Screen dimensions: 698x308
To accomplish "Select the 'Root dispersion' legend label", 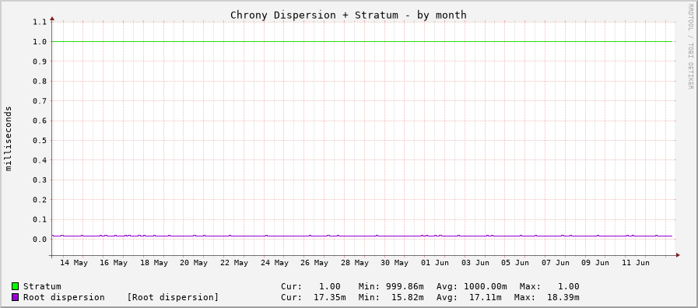I will pyautogui.click(x=64, y=297).
